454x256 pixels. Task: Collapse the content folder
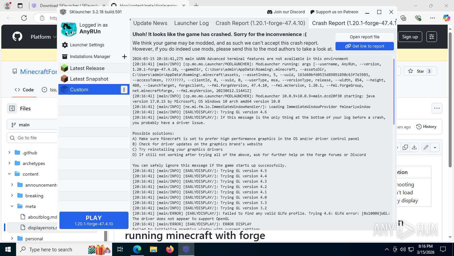(9, 174)
